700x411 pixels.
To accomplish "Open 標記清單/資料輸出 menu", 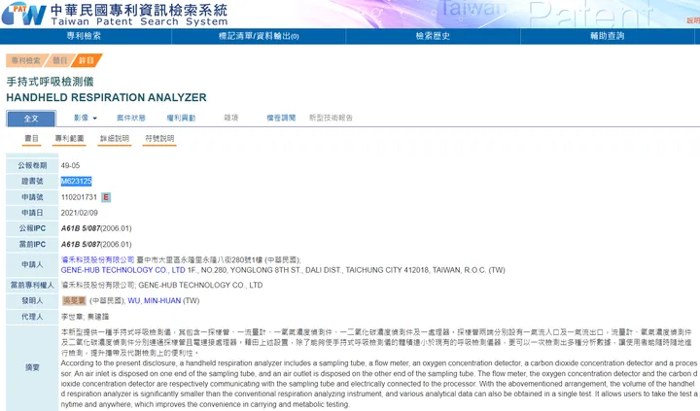I will click(x=259, y=36).
